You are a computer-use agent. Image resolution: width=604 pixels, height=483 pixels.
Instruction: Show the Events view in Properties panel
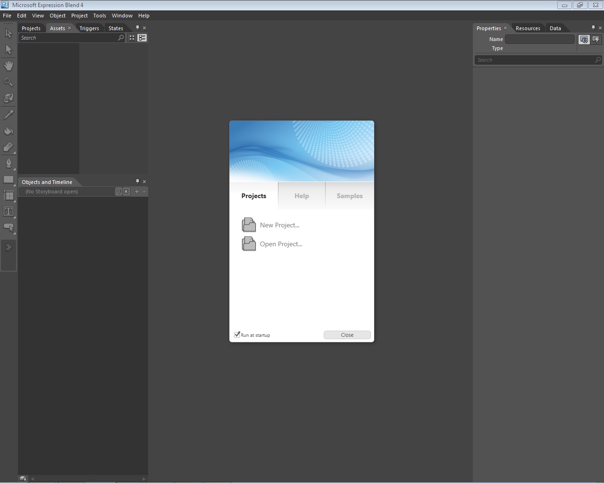pos(596,40)
